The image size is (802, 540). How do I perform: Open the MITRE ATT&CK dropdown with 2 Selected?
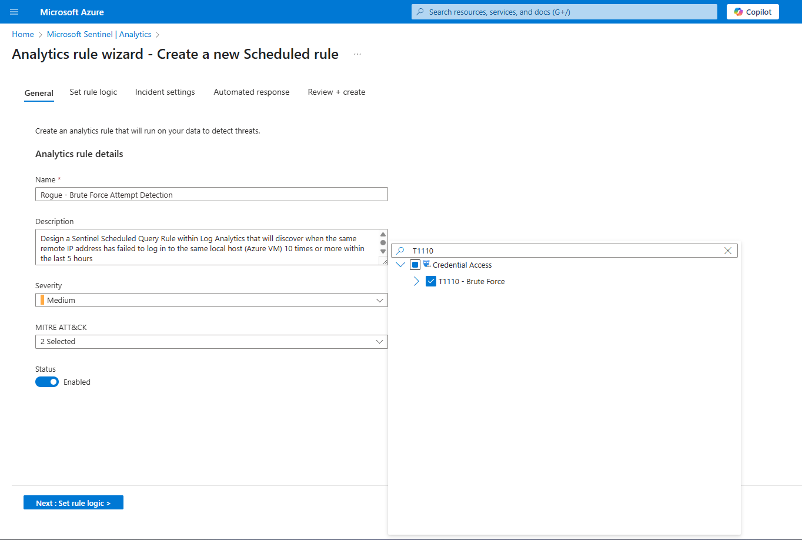coord(212,341)
